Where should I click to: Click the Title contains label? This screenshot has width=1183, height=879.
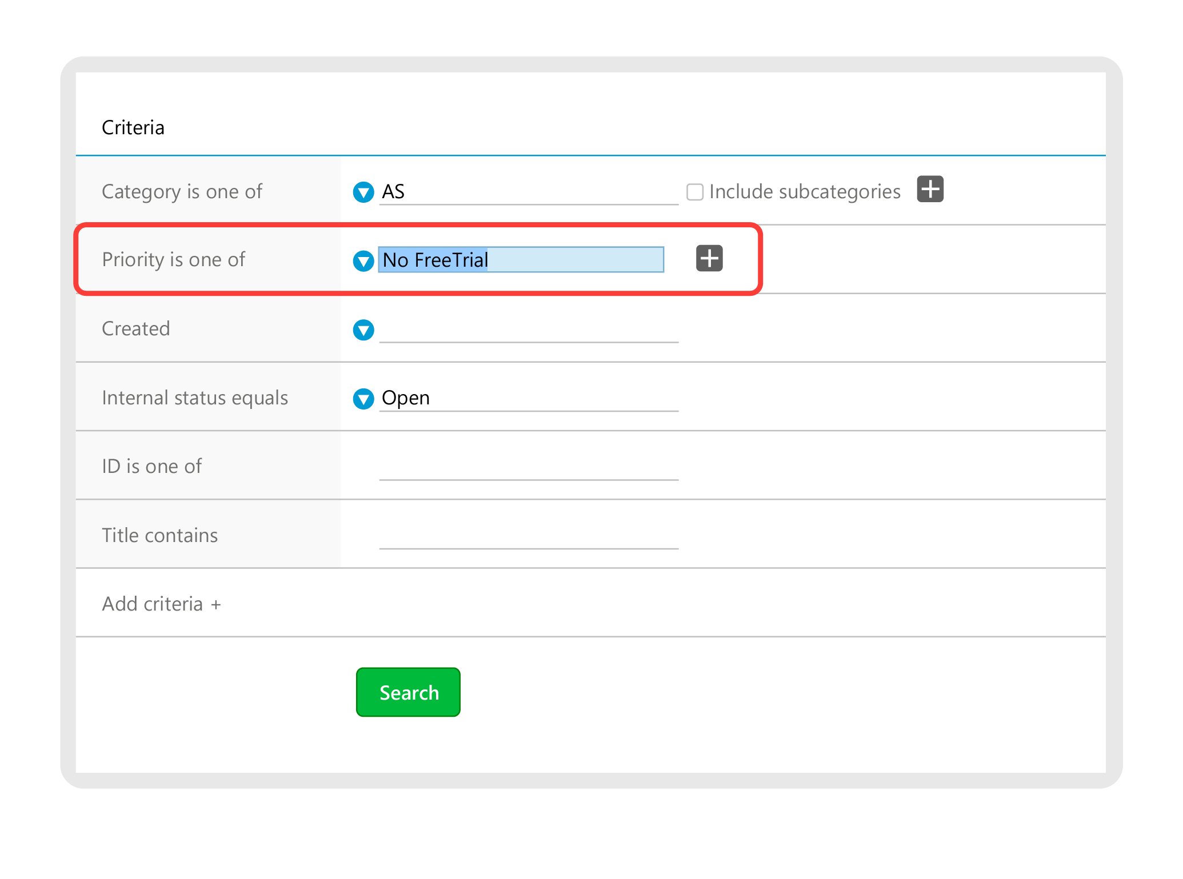click(160, 535)
